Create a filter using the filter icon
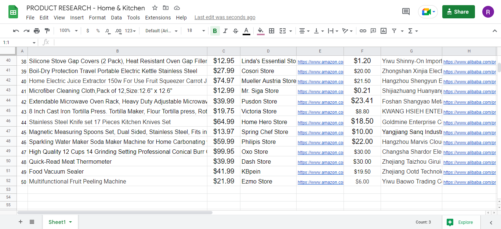Image resolution: width=501 pixels, height=229 pixels. coord(394,31)
